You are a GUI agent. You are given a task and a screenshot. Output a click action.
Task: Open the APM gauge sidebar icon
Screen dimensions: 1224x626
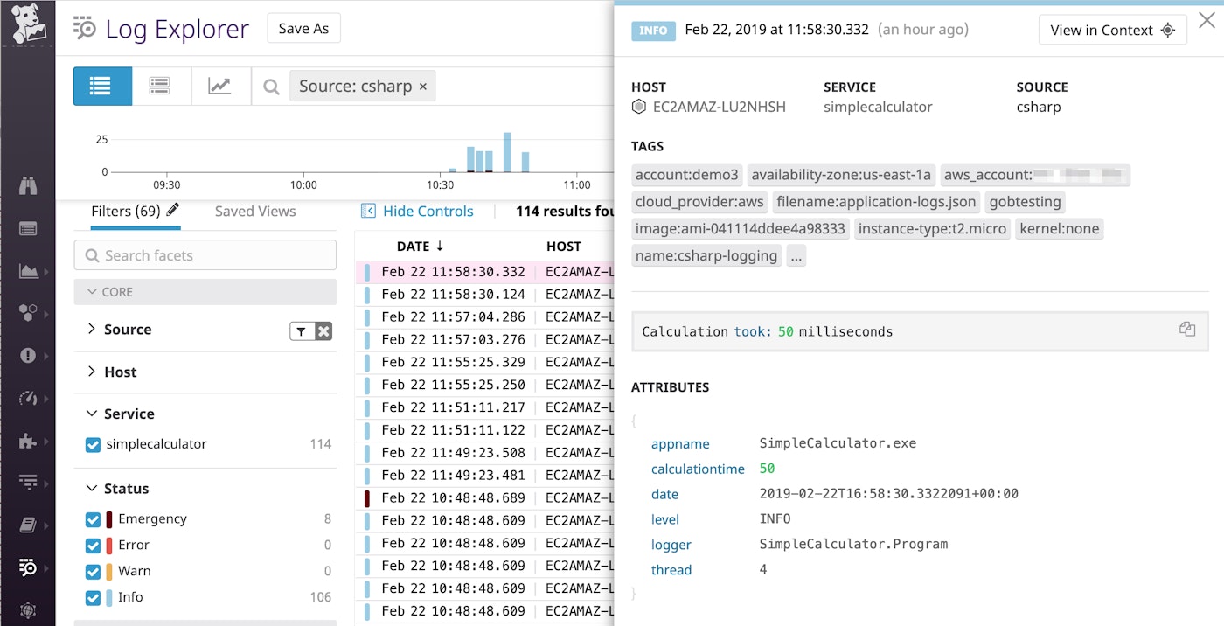pyautogui.click(x=28, y=398)
